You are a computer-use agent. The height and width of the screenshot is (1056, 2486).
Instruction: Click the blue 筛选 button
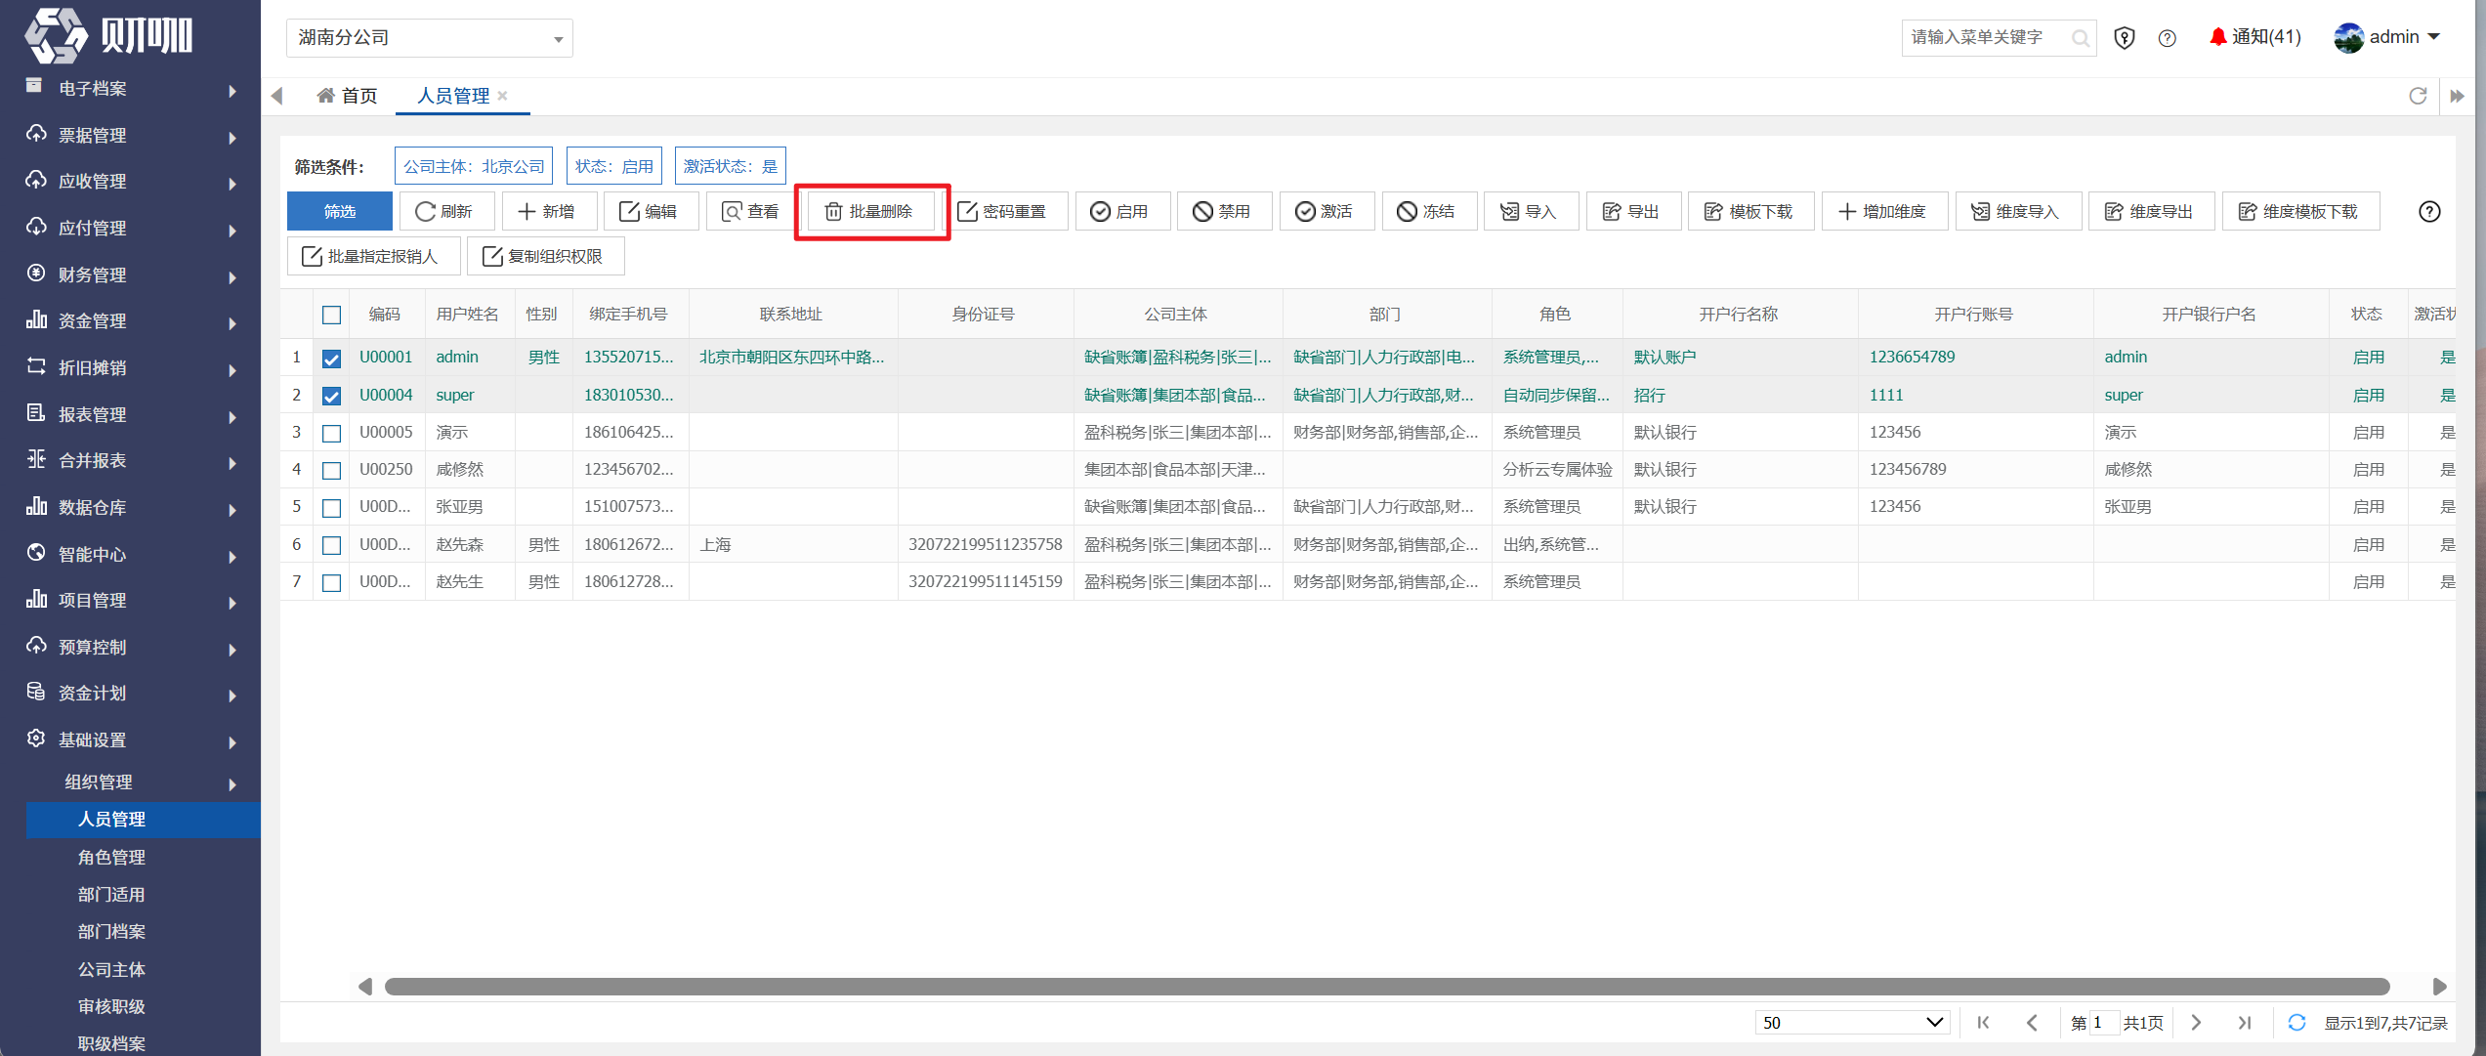tap(340, 211)
